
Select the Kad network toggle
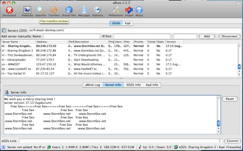click(x=128, y=23)
